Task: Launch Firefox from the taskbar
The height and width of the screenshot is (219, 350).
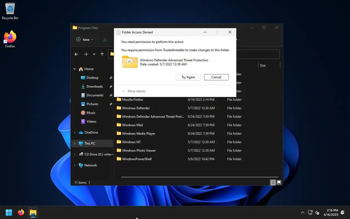Action: 21,212
